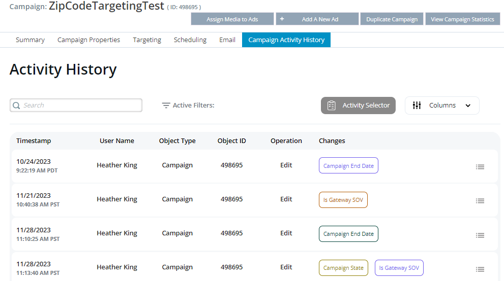Viewport: 504px width, 281px height.
Task: Click the plus icon on Add A New Ad
Action: (282, 19)
